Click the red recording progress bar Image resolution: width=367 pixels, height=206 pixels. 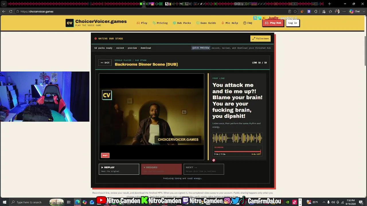click(x=237, y=151)
